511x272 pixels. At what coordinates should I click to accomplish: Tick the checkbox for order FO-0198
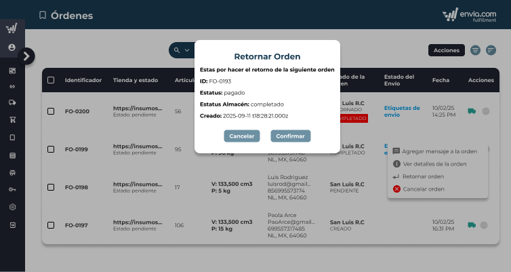pos(51,187)
